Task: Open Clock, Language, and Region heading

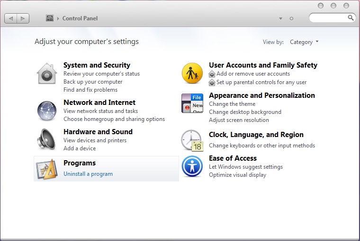Action: (x=256, y=135)
